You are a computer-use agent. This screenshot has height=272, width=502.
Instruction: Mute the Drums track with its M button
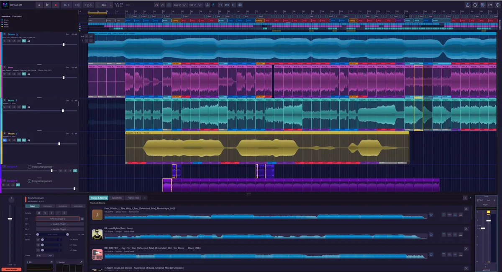pos(5,41)
